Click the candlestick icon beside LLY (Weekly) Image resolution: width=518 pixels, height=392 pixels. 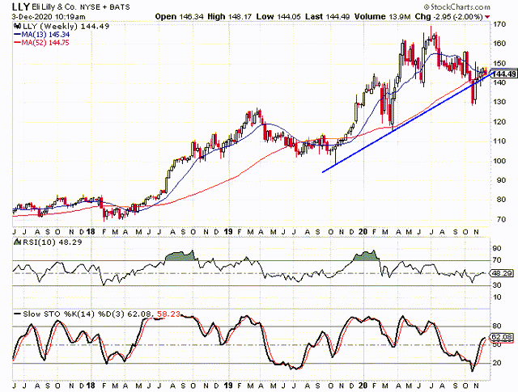pos(16,27)
